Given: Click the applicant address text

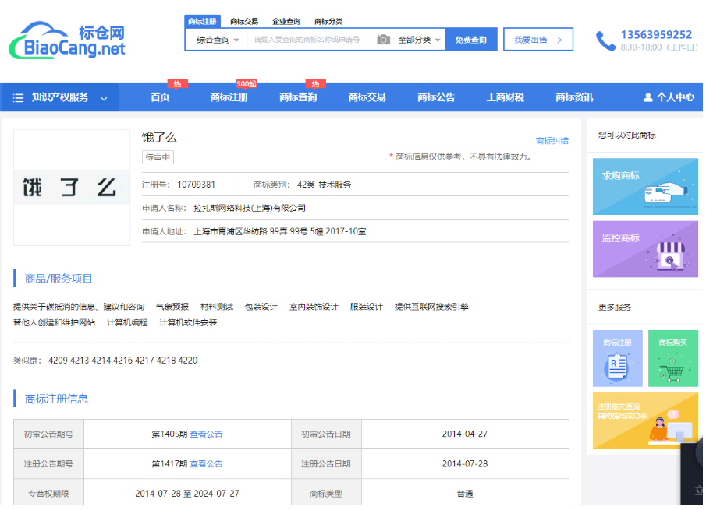Looking at the screenshot, I should point(279,231).
